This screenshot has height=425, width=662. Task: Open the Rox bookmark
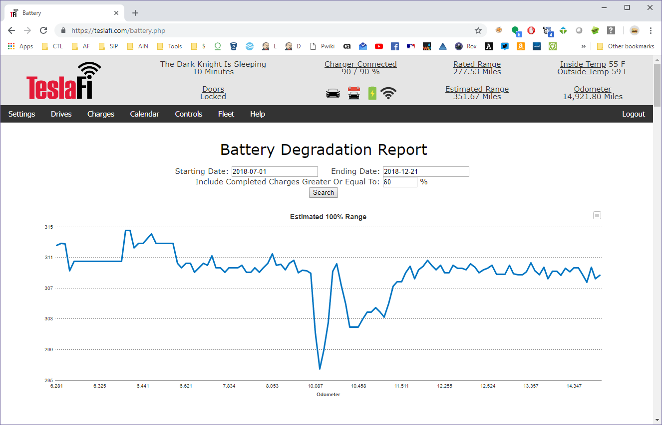(466, 46)
